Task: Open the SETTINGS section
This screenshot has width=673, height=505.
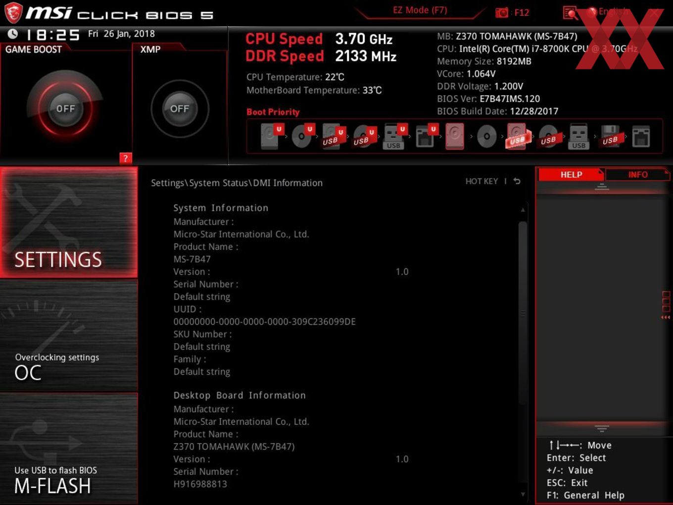Action: coord(69,222)
